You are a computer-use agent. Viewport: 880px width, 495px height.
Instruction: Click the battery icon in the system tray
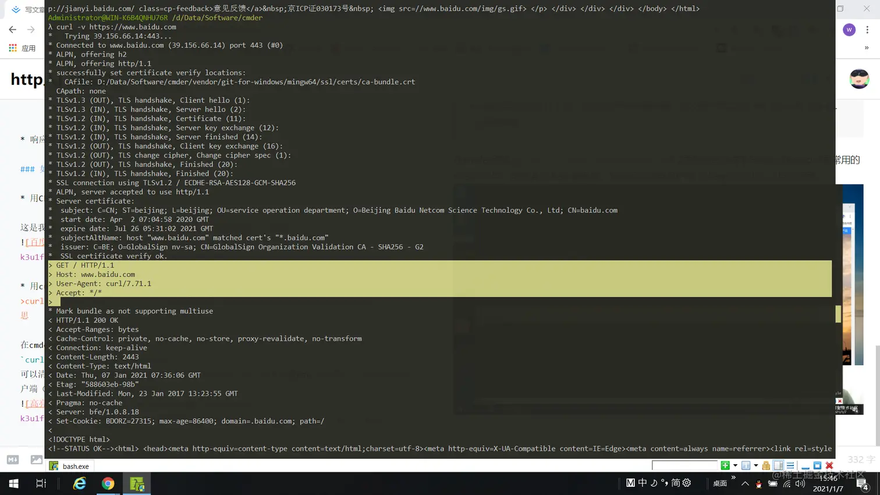click(x=773, y=483)
